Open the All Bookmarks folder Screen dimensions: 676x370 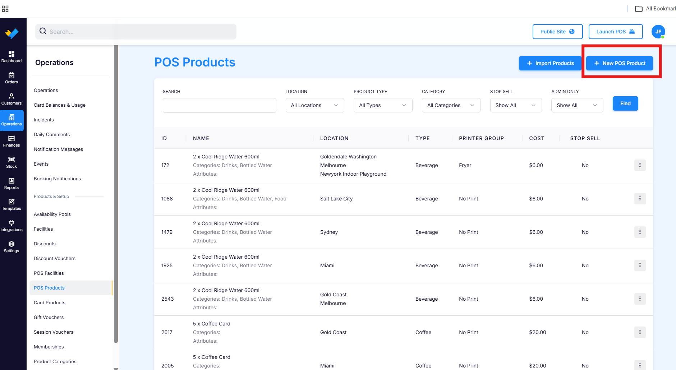655,9
